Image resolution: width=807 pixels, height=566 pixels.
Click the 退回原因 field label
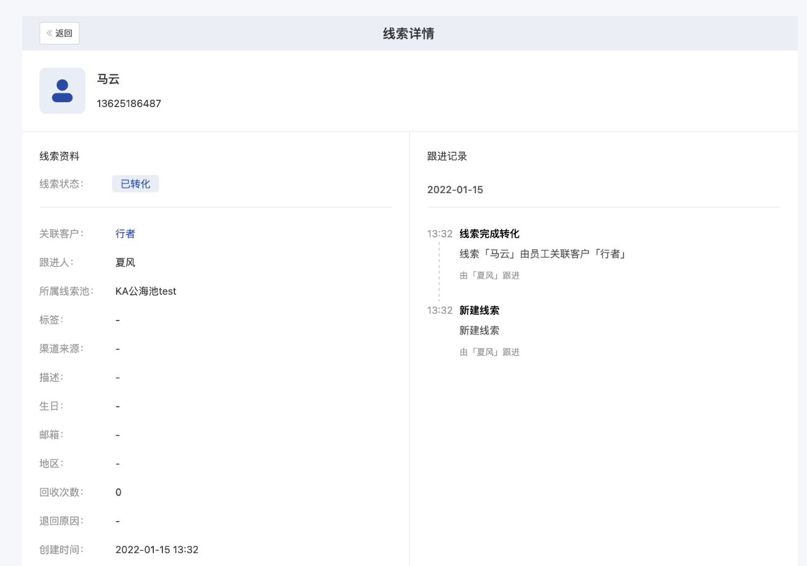(x=62, y=521)
